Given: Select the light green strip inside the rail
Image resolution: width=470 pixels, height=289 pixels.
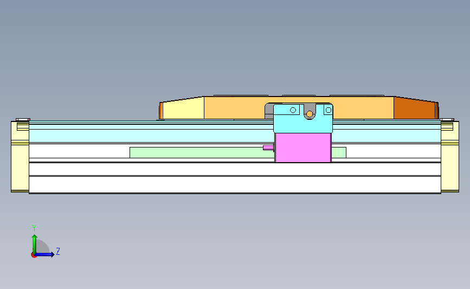Looking at the screenshot, I should 201,152.
